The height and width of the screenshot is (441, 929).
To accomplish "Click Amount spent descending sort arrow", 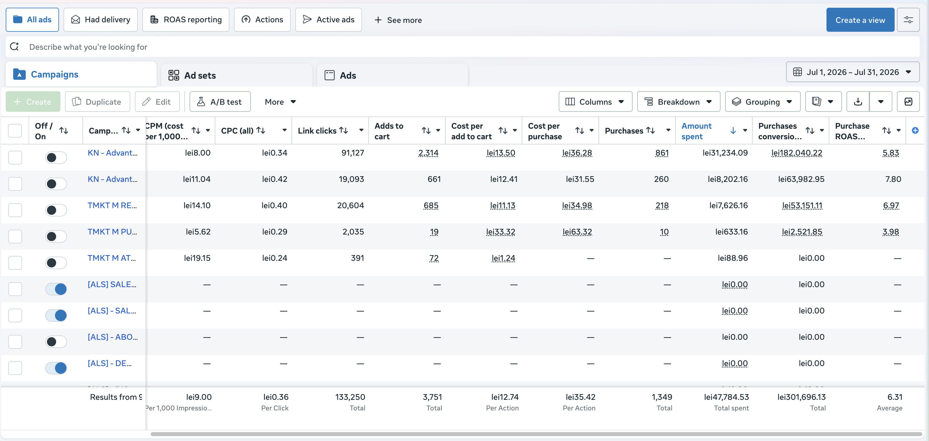I will click(733, 130).
